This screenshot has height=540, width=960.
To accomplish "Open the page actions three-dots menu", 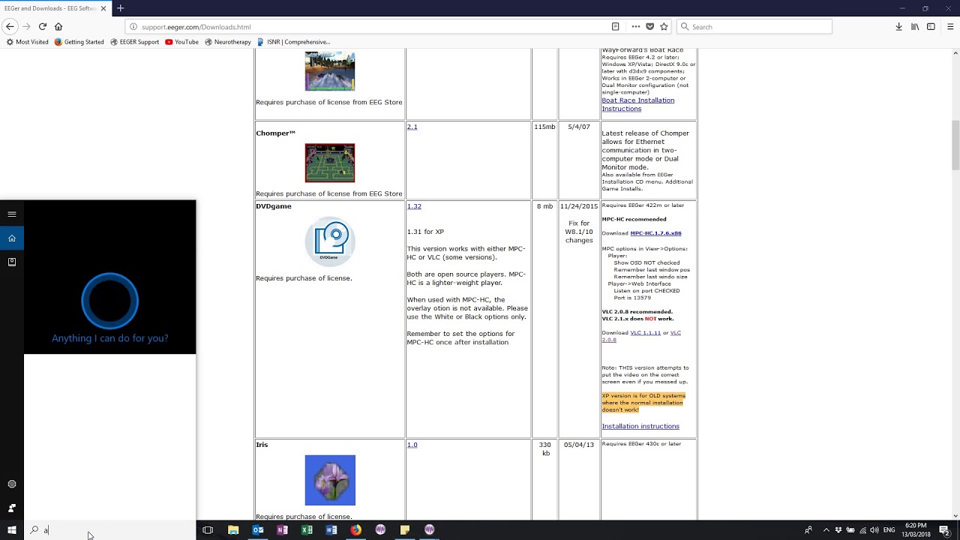I will click(635, 26).
